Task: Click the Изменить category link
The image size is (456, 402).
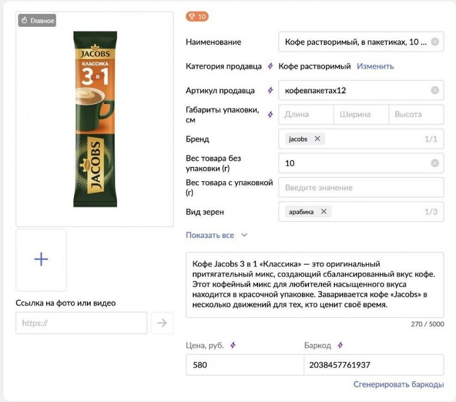Action: point(375,66)
